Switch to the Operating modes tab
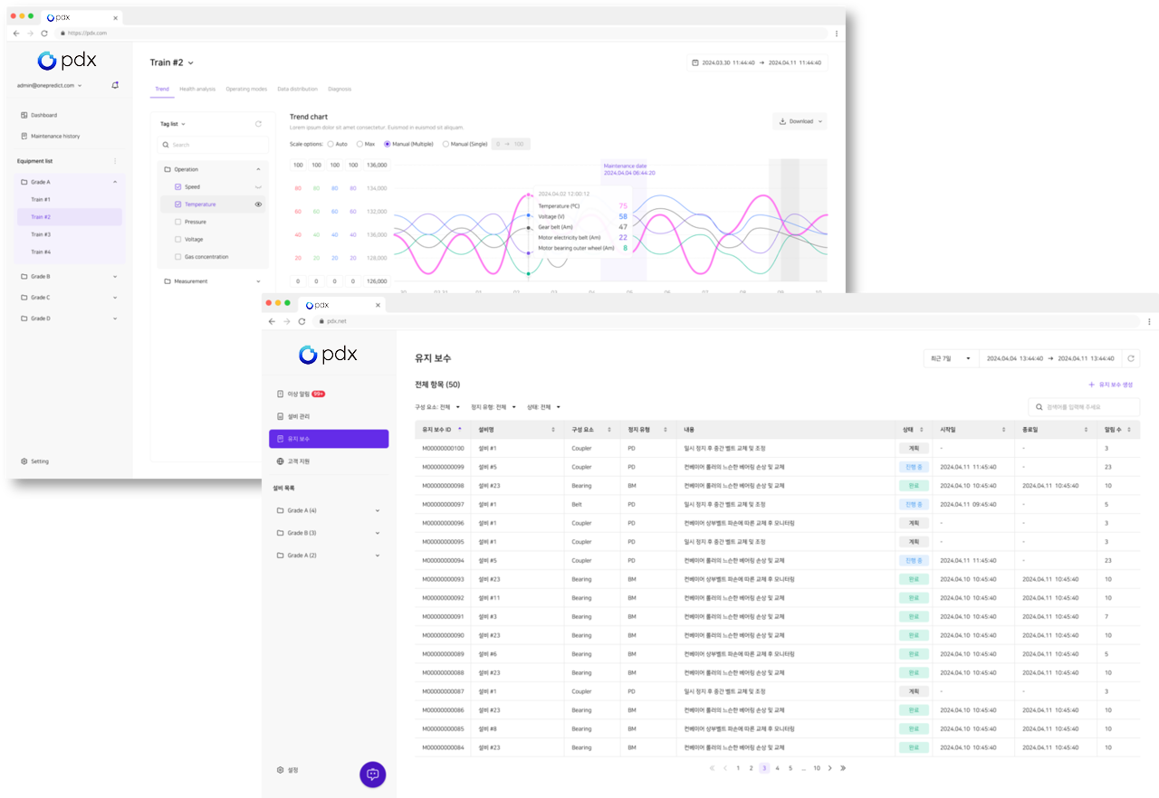This screenshot has width=1159, height=798. pyautogui.click(x=246, y=89)
